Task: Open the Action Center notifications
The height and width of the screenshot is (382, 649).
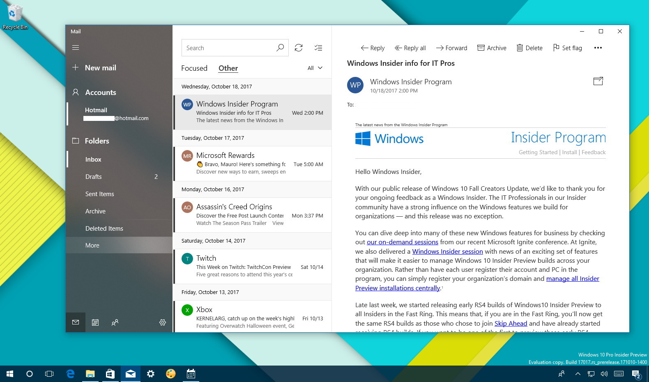Action: [636, 374]
